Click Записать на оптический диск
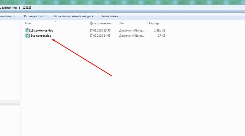Screen dimensions: 245x136 click(x=73, y=16)
